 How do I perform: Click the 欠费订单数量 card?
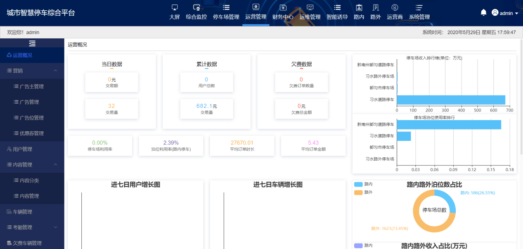[x=301, y=82]
